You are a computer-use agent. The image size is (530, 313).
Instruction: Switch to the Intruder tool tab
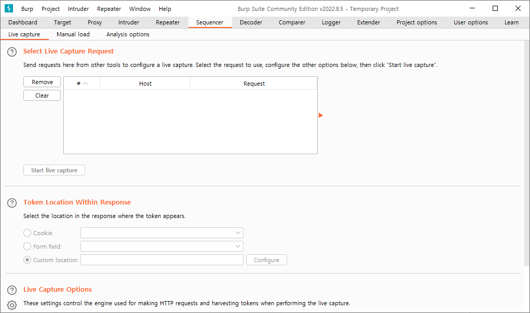pyautogui.click(x=129, y=22)
